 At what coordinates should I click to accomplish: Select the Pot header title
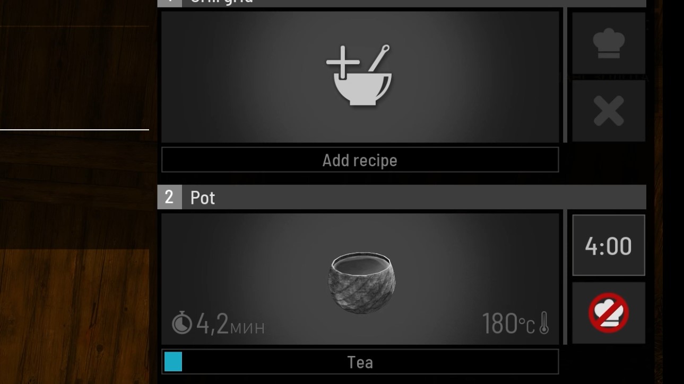[x=203, y=198]
